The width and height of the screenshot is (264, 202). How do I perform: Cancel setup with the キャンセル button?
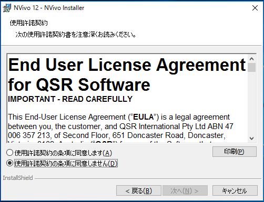(235, 190)
